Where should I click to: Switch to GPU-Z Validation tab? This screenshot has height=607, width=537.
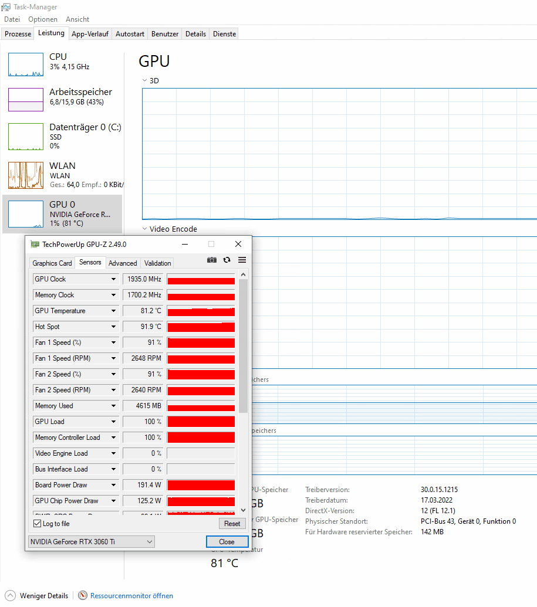pos(157,263)
